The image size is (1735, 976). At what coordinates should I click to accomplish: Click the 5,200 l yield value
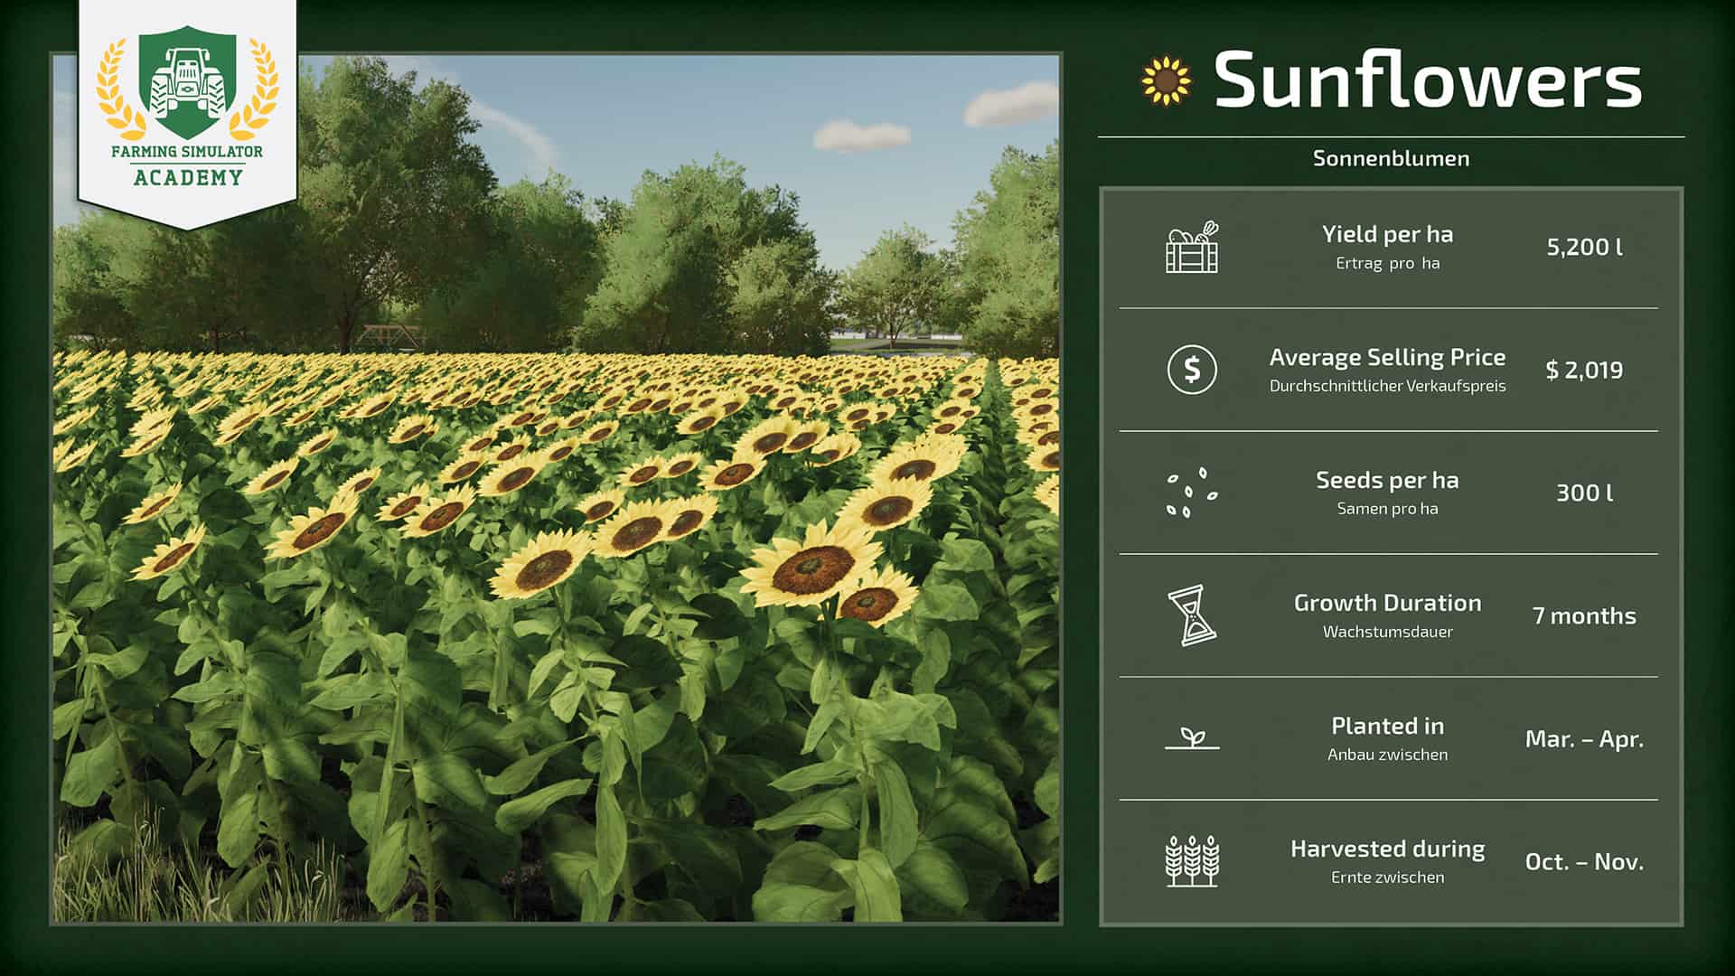[x=1584, y=247]
